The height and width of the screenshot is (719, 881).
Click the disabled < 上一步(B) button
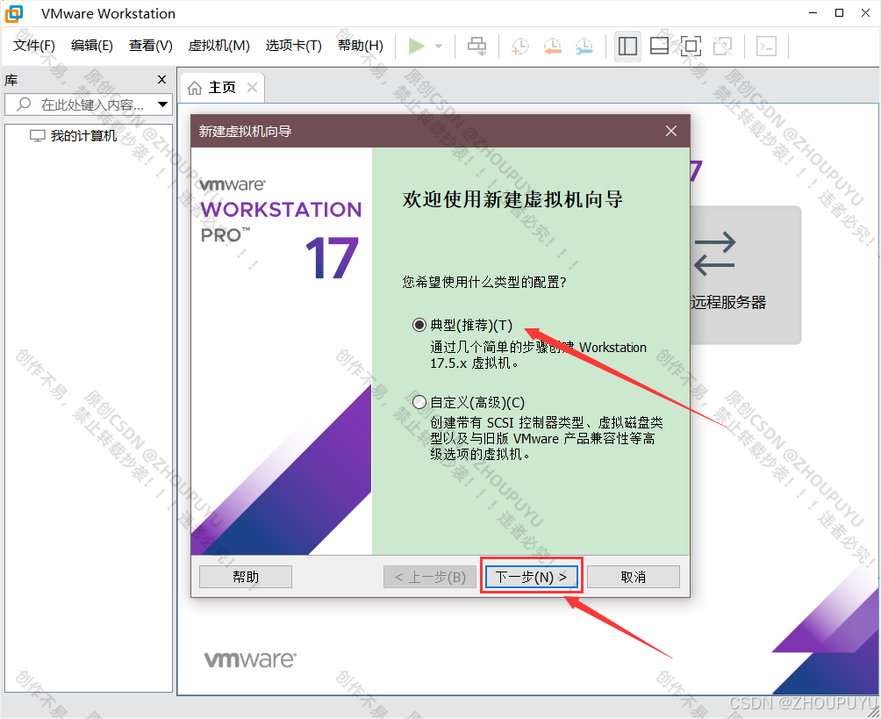tap(430, 577)
